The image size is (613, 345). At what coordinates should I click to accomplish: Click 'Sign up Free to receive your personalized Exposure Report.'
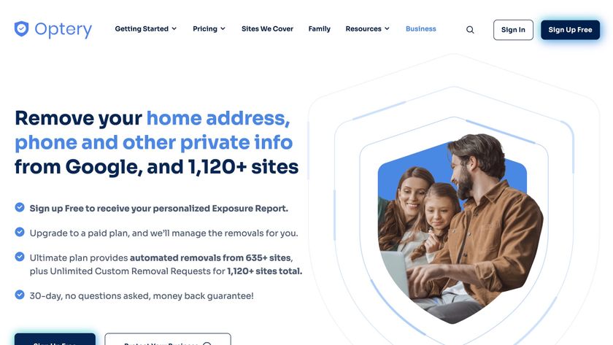159,209
